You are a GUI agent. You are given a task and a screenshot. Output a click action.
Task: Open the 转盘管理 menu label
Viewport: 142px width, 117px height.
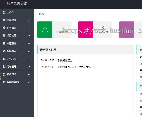(12, 74)
